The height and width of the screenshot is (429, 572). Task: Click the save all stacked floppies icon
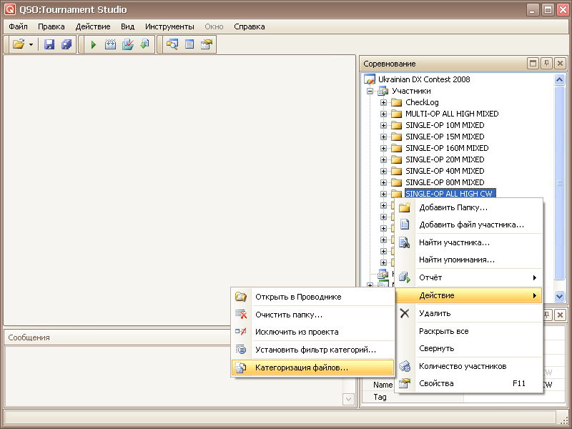tap(66, 44)
